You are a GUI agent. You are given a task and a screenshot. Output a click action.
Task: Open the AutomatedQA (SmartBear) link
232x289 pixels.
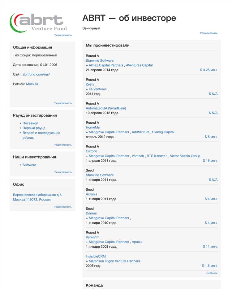click(106, 108)
